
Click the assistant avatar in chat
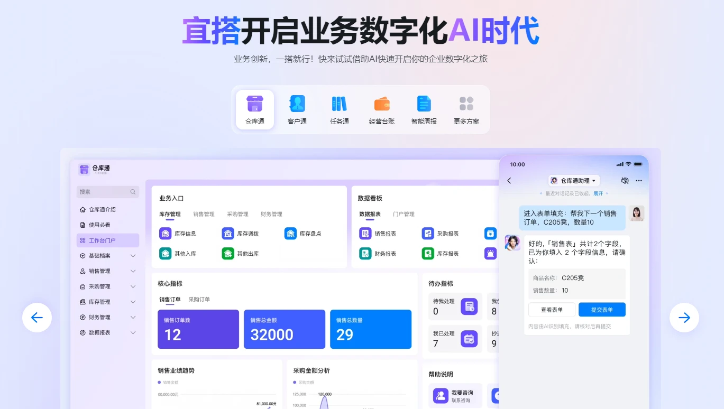pos(512,243)
